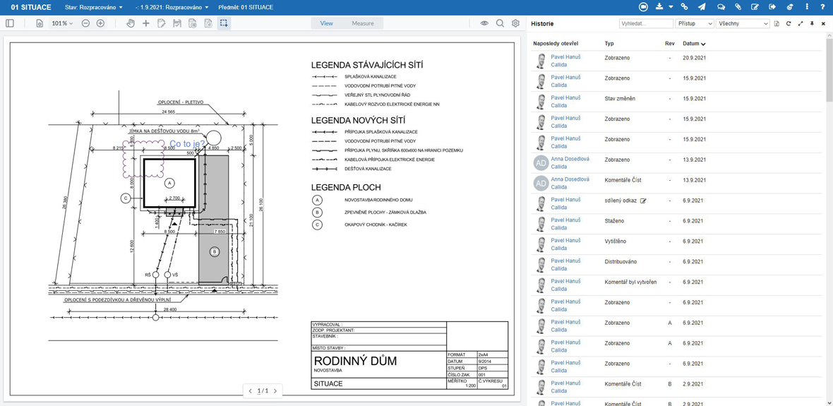Click Pavel Hanuš in Staženo row
This screenshot has height=406, width=833.
565,220
